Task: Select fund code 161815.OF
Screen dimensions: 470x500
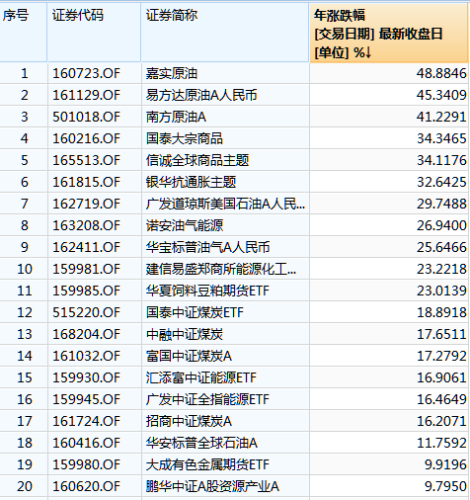Action: point(87,182)
